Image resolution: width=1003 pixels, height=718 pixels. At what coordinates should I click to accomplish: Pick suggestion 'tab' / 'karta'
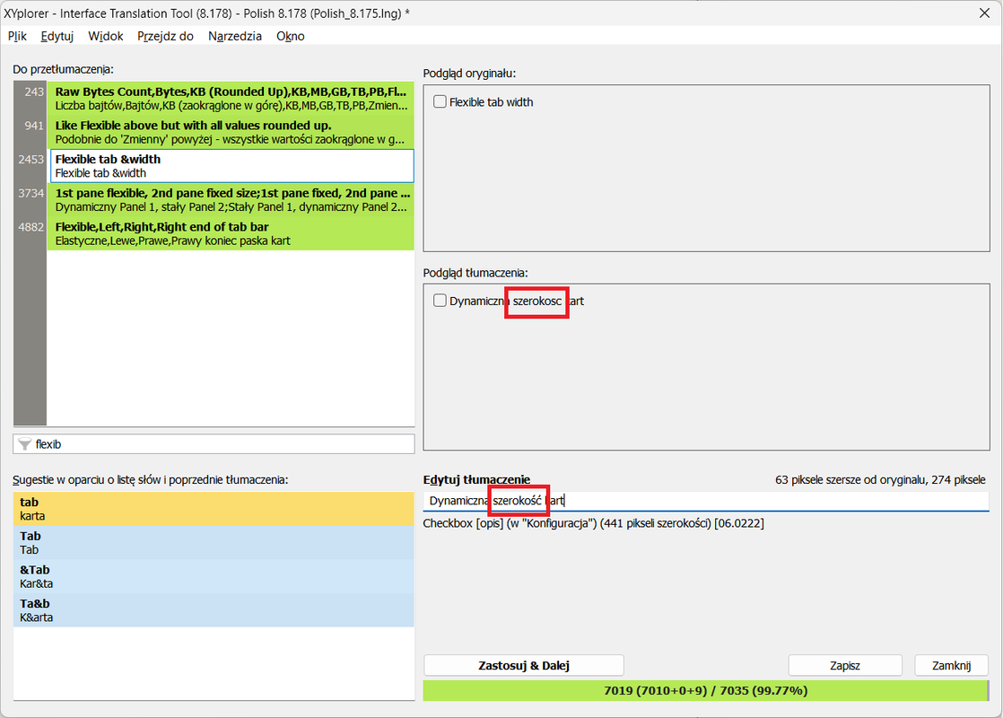[214, 509]
